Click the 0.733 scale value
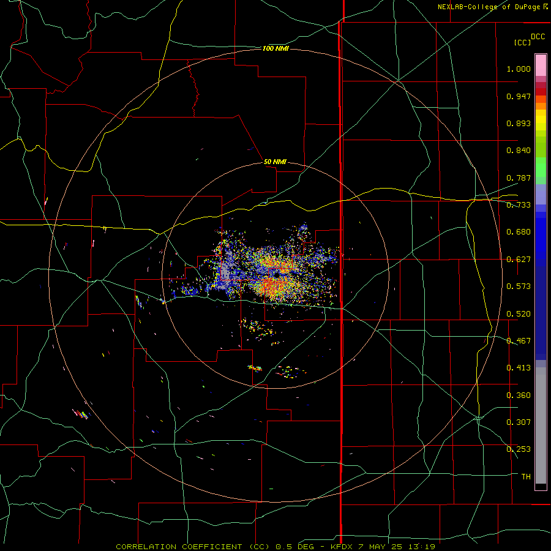Screen dimensions: 551x551 point(519,205)
